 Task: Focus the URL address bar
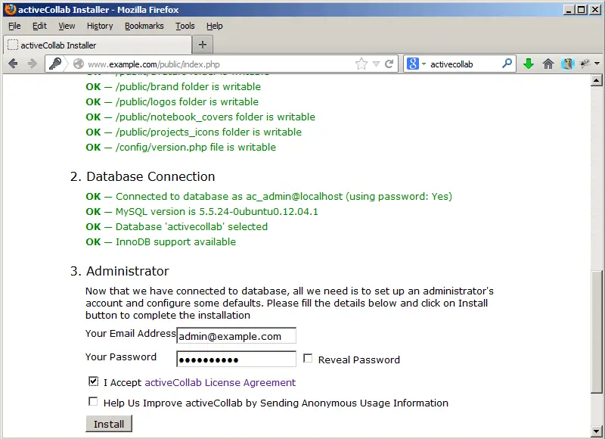220,64
